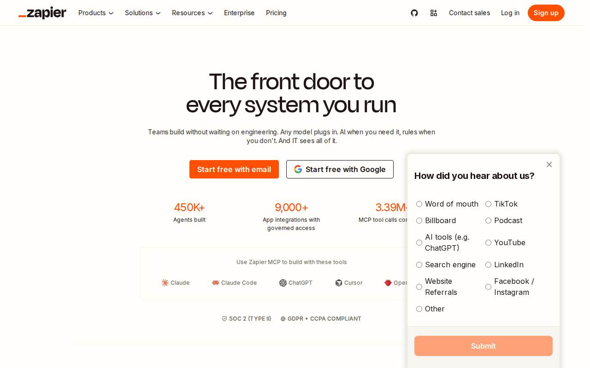Pick the Facebook / Instagram option
Screen dimensions: 590x368
488,287
